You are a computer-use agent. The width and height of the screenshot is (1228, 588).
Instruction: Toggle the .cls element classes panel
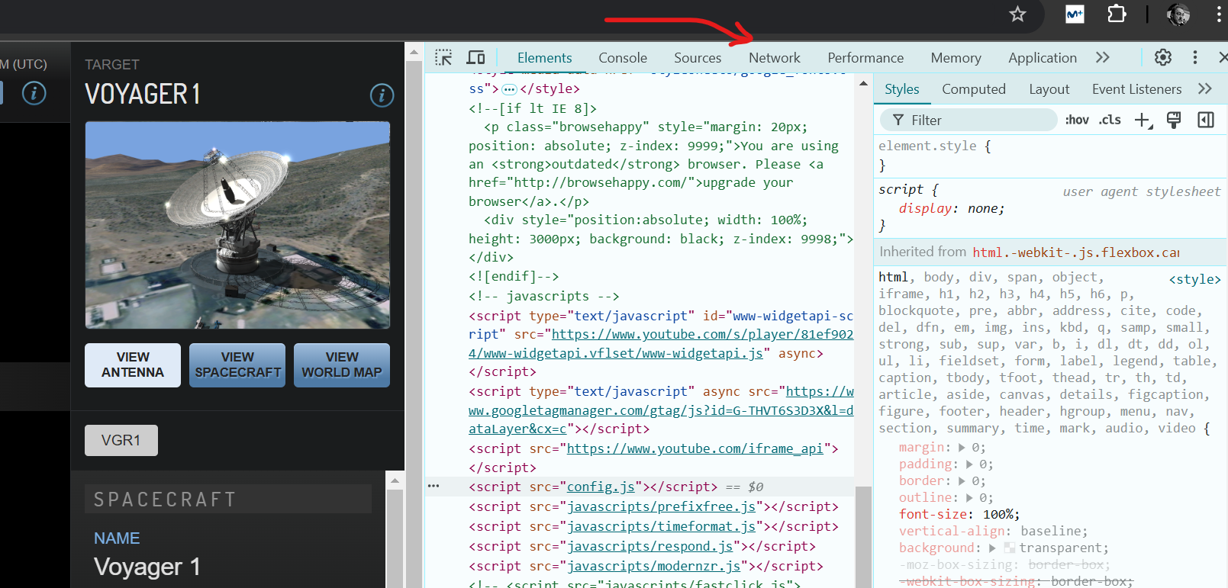point(1110,120)
